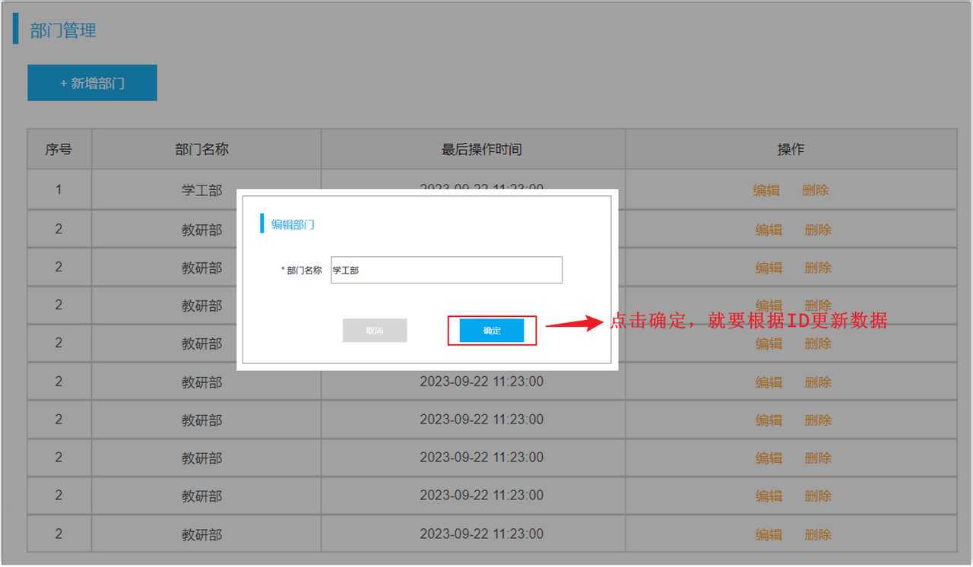
Task: Click the 编辑部门 dialog title
Action: pos(293,224)
